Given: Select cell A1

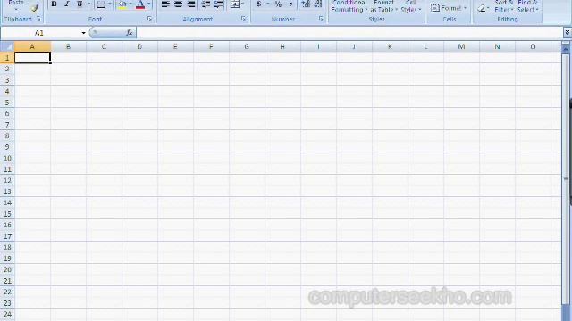Looking at the screenshot, I should click(x=32, y=58).
